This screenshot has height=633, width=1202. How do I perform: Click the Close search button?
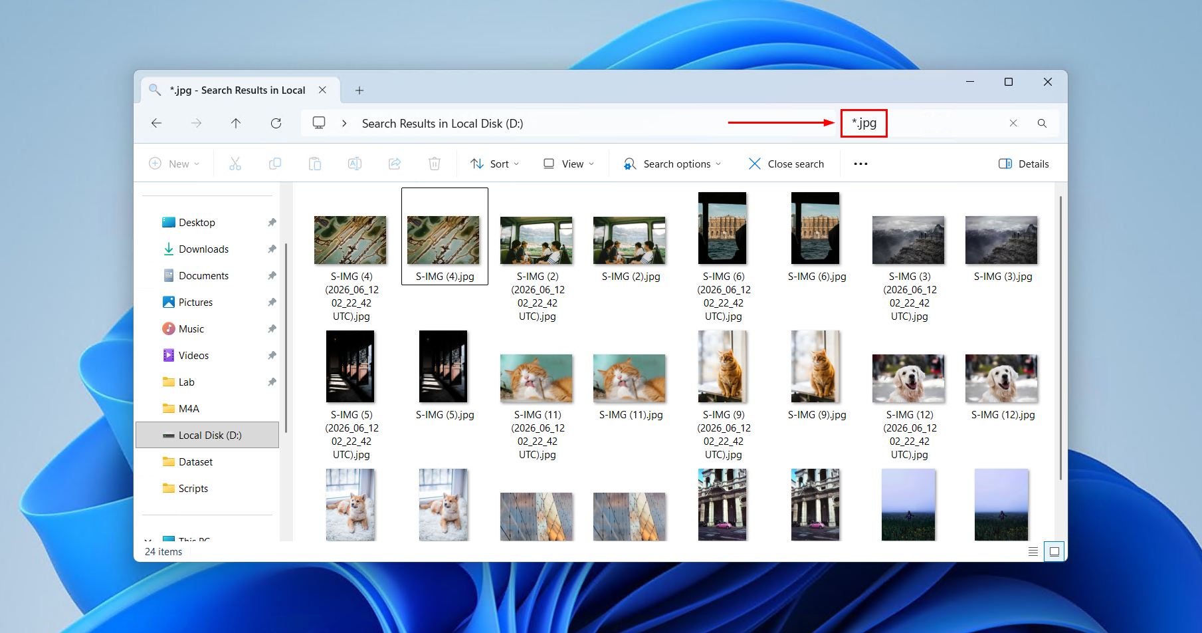(786, 164)
